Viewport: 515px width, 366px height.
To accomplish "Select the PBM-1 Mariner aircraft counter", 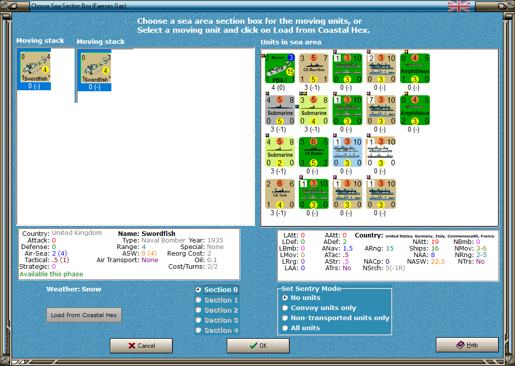I will click(x=280, y=69).
